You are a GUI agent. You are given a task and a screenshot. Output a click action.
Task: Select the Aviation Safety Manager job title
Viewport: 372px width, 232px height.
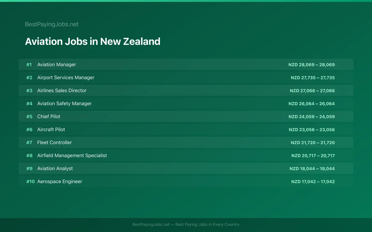pyautogui.click(x=64, y=104)
